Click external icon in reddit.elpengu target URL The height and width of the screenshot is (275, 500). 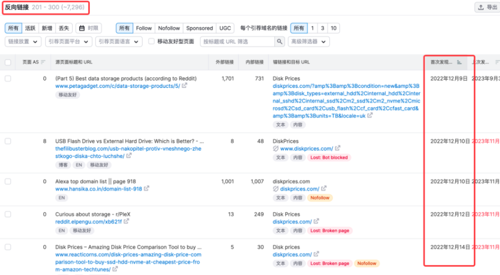click(x=316, y=221)
